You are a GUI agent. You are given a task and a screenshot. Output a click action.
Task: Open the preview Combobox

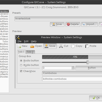(72, 73)
